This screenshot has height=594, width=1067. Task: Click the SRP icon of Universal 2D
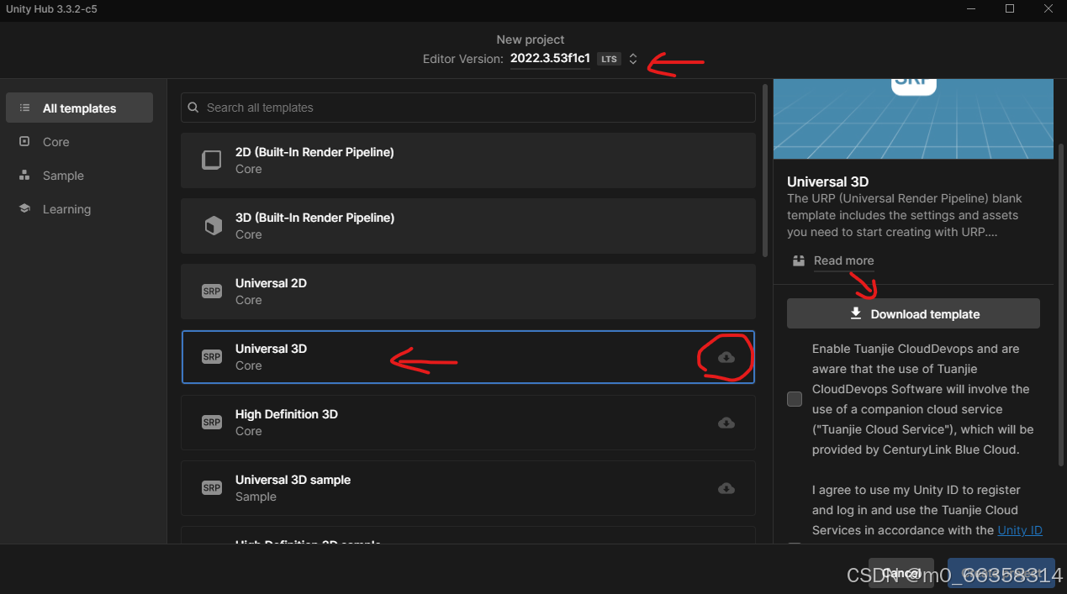point(212,292)
